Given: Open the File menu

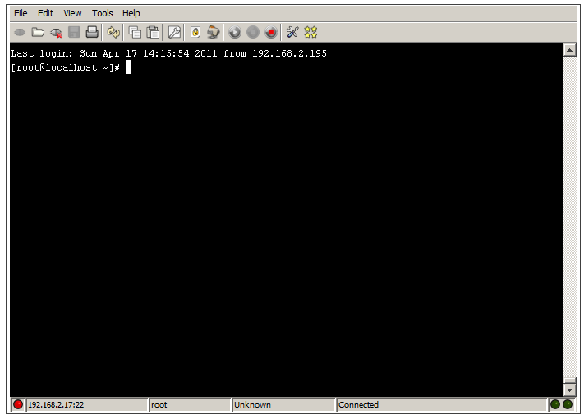Looking at the screenshot, I should pos(21,13).
